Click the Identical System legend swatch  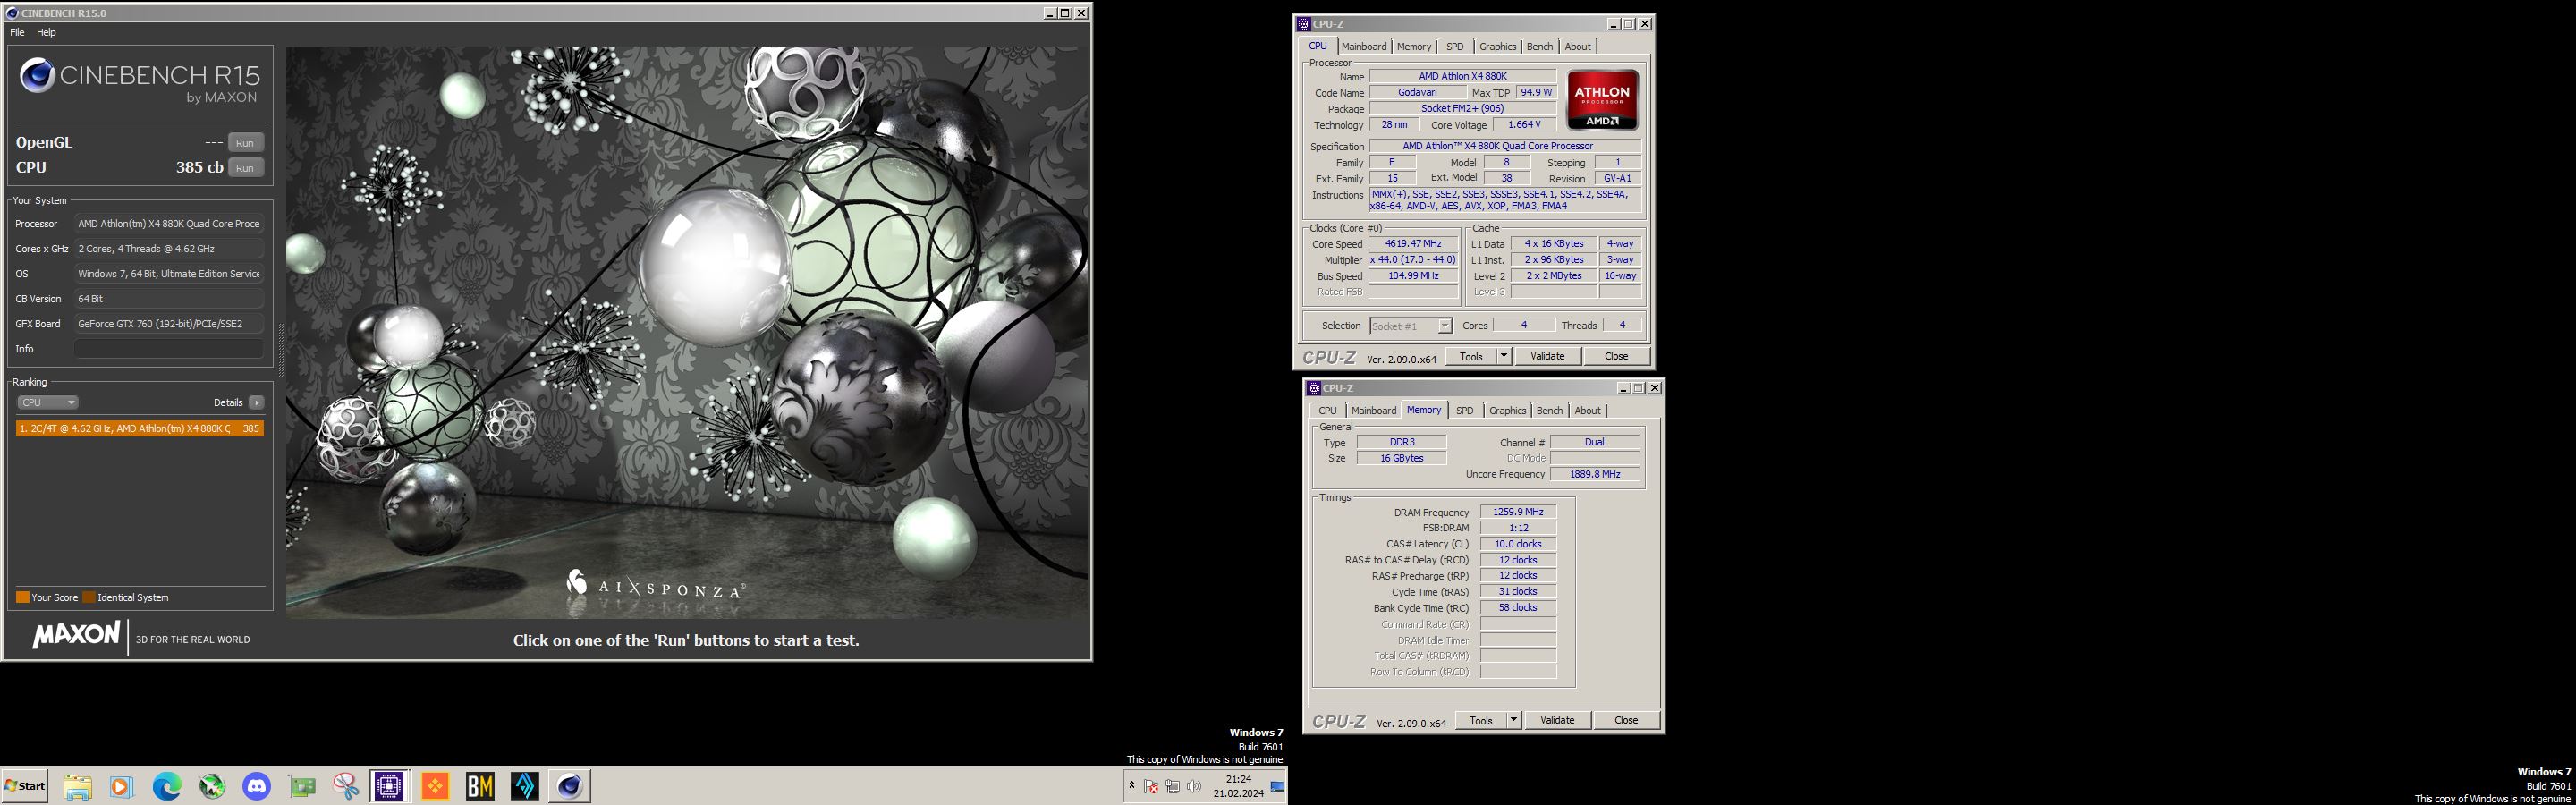[x=89, y=598]
